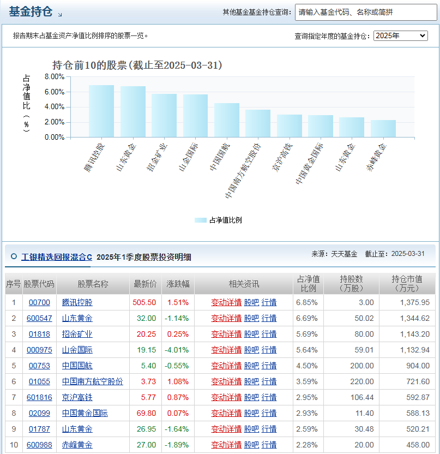Viewport: 440px width, 454px height.
Task: Click the 占净值比例 column header
Action: click(308, 284)
